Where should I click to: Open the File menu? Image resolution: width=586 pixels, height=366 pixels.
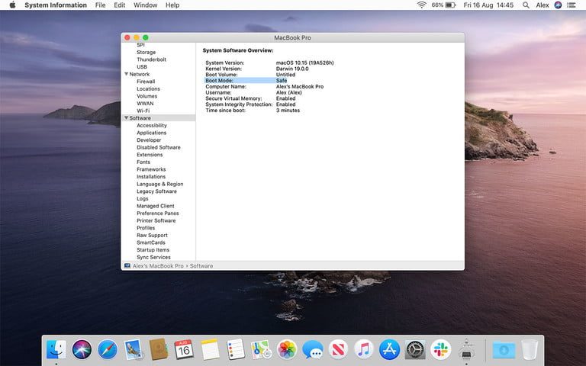(101, 5)
